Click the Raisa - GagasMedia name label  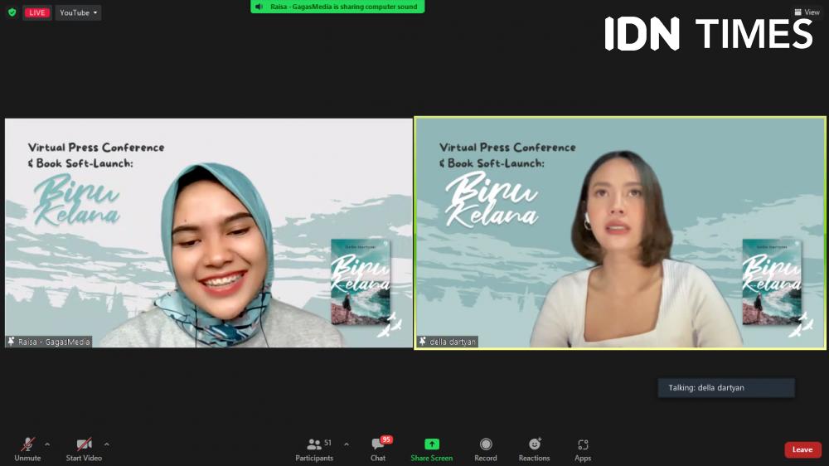pos(54,342)
